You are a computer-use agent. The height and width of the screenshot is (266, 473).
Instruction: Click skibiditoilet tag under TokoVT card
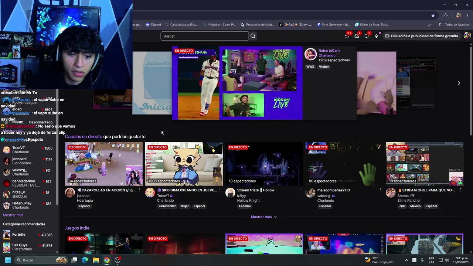pyautogui.click(x=167, y=206)
